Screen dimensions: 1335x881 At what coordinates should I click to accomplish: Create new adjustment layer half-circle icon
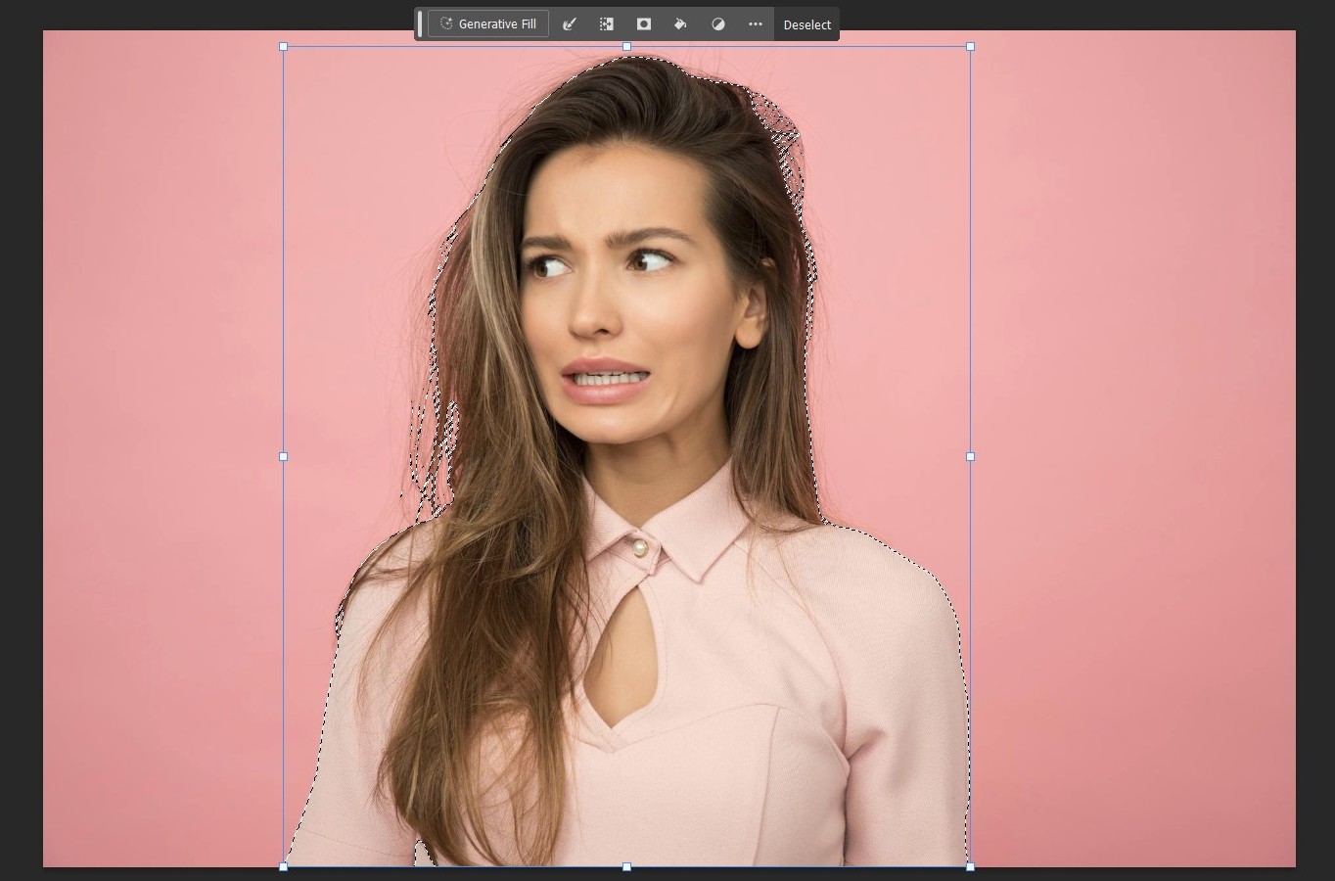click(718, 23)
